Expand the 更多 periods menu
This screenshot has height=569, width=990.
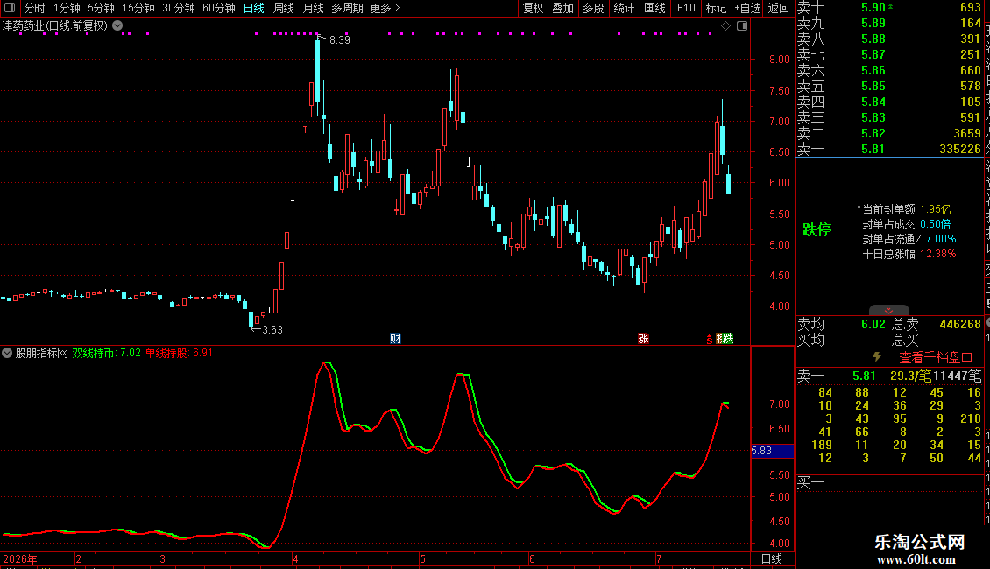(x=385, y=8)
